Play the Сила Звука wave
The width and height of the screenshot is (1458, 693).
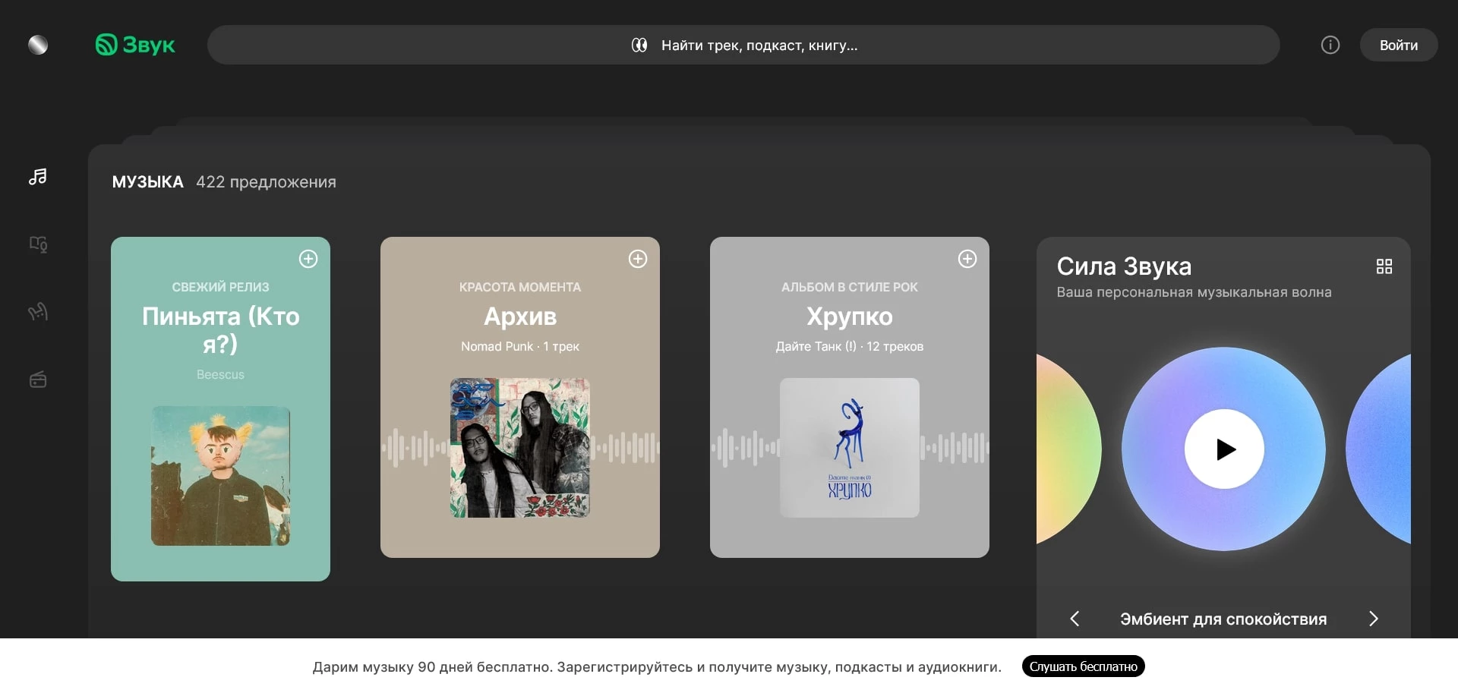(x=1224, y=449)
